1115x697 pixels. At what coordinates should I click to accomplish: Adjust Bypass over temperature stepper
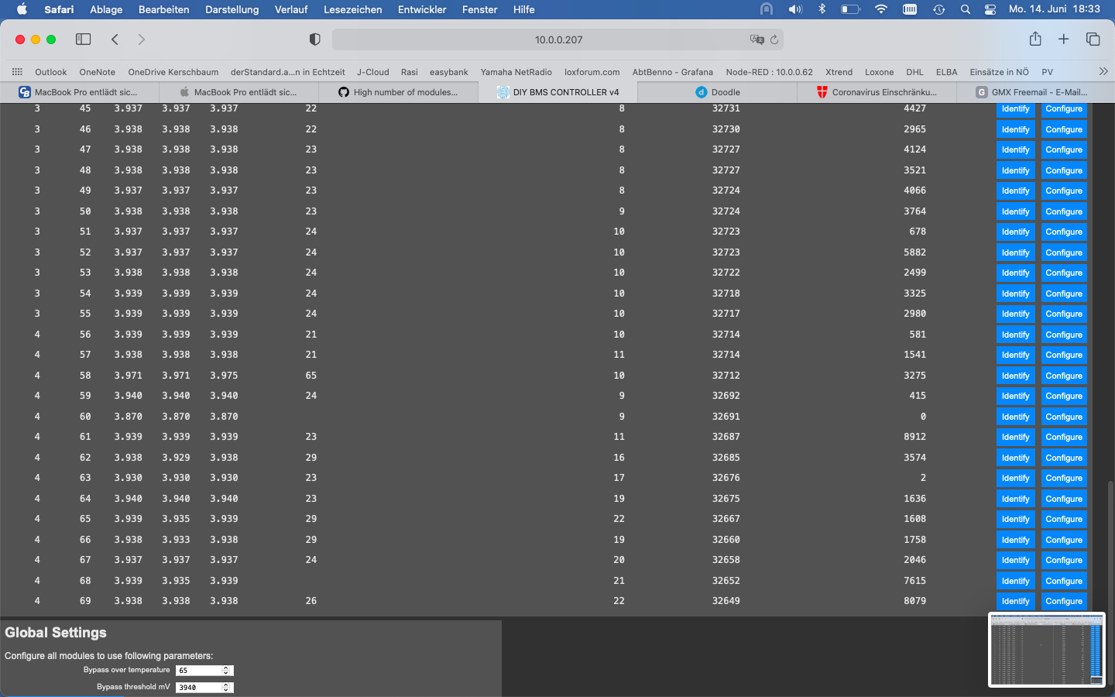(x=226, y=671)
